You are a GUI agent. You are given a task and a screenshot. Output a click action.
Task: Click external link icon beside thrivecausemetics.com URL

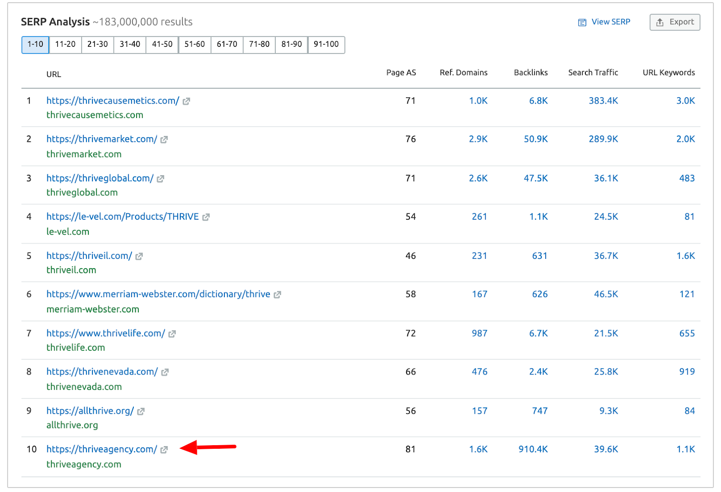click(x=186, y=101)
